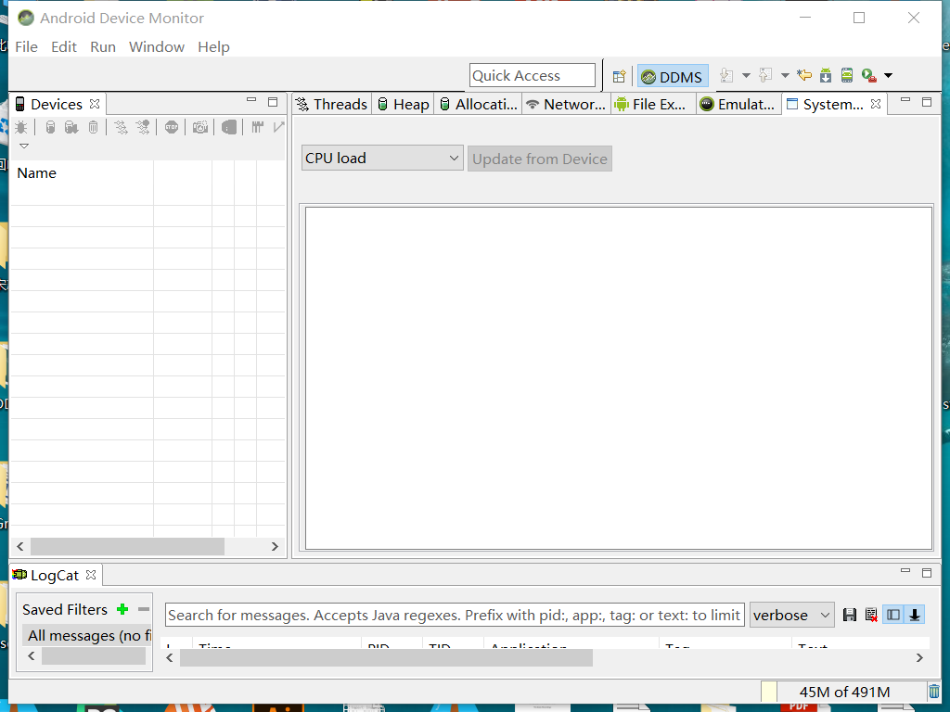Click the Debug selected process bug icon
Viewport: 950px width, 712px height.
[21, 127]
